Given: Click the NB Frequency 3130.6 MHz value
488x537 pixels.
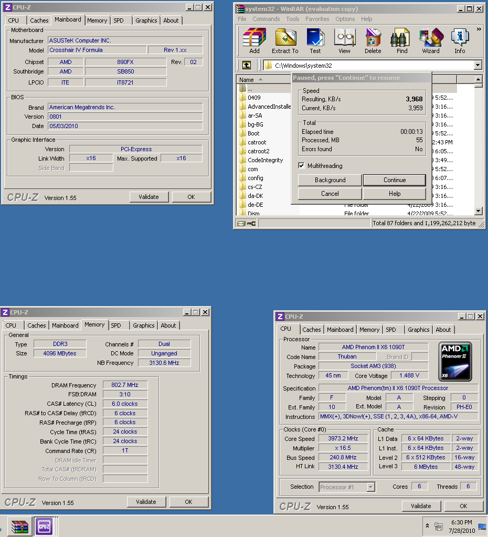Looking at the screenshot, I should click(x=164, y=363).
